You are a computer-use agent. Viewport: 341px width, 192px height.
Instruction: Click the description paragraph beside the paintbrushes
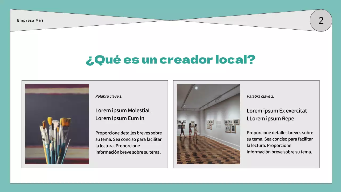point(128,142)
